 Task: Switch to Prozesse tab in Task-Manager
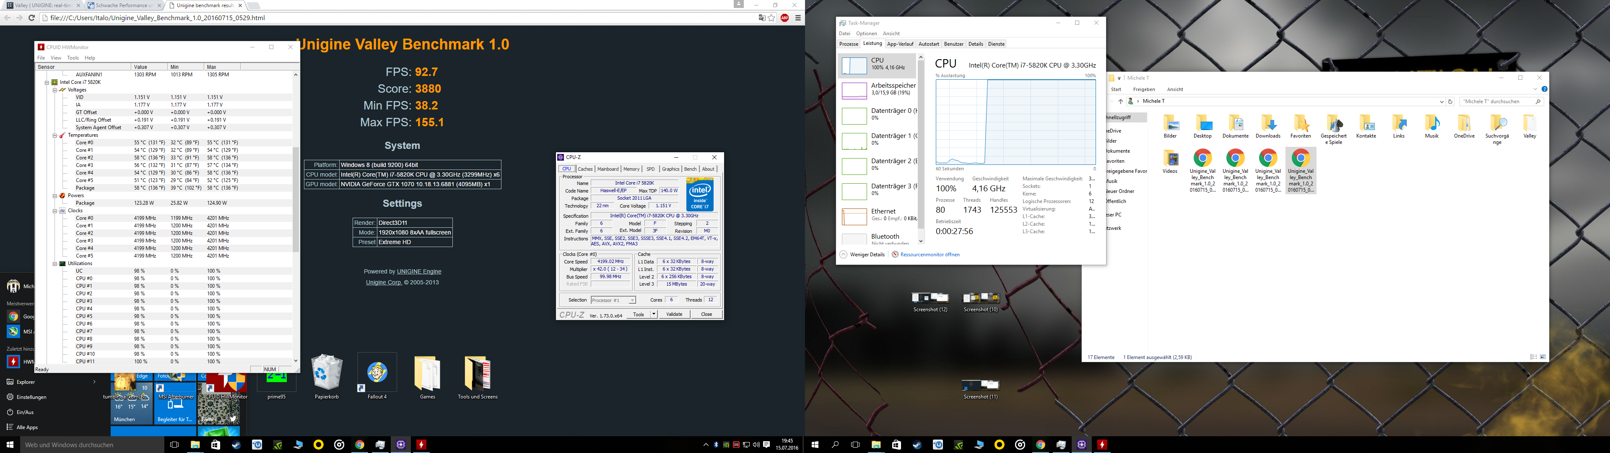849,44
